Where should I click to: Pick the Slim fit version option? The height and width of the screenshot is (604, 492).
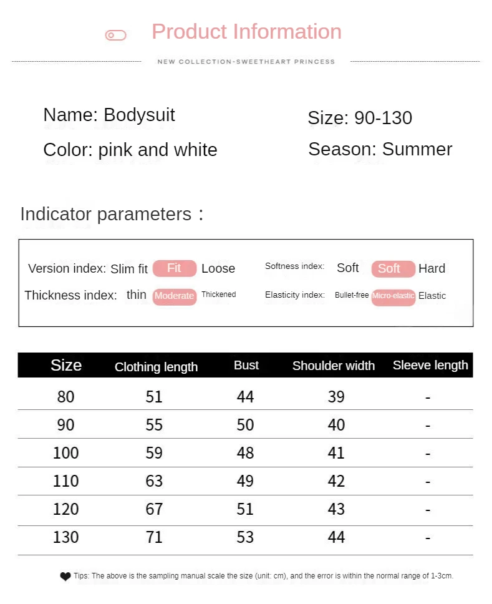point(129,269)
